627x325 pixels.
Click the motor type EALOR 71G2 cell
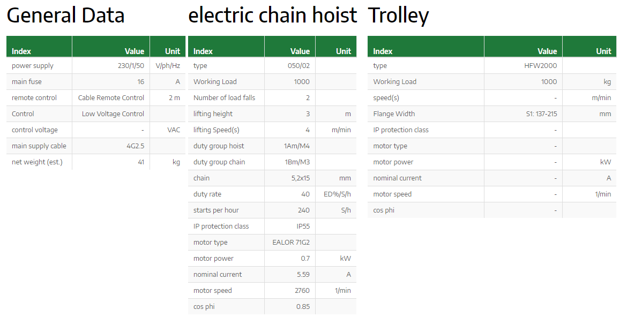click(x=290, y=242)
